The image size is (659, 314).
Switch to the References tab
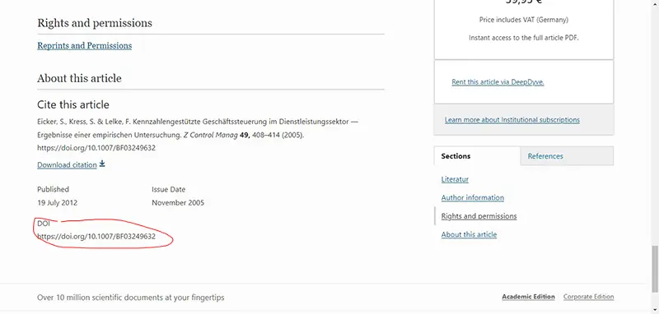click(x=545, y=156)
